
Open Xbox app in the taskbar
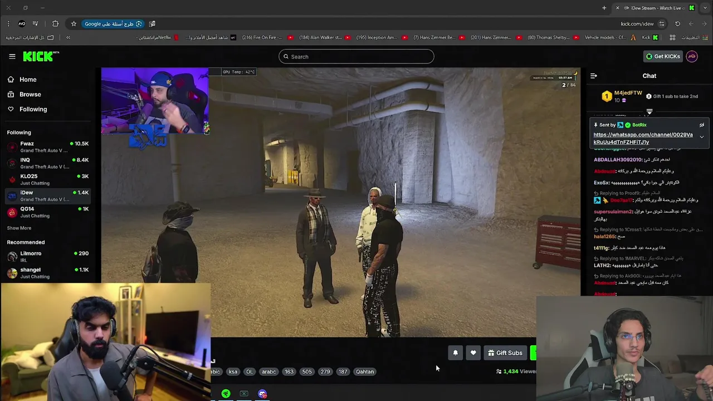pos(244,394)
